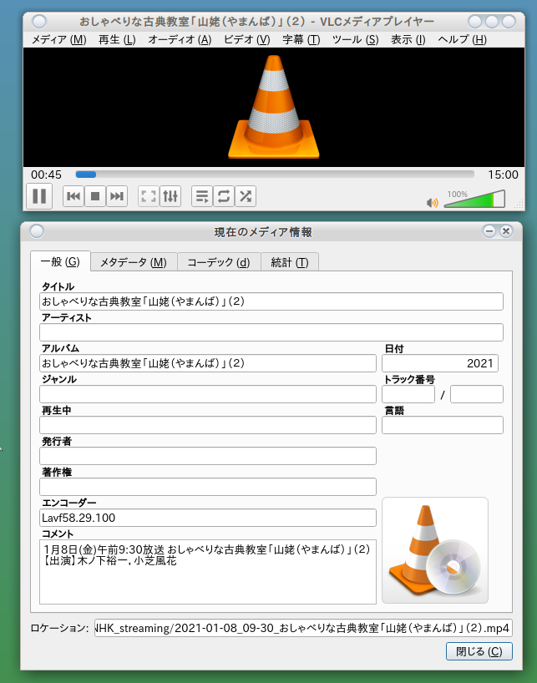Click the first トラック番号 field
The image size is (537, 683).
[408, 394]
